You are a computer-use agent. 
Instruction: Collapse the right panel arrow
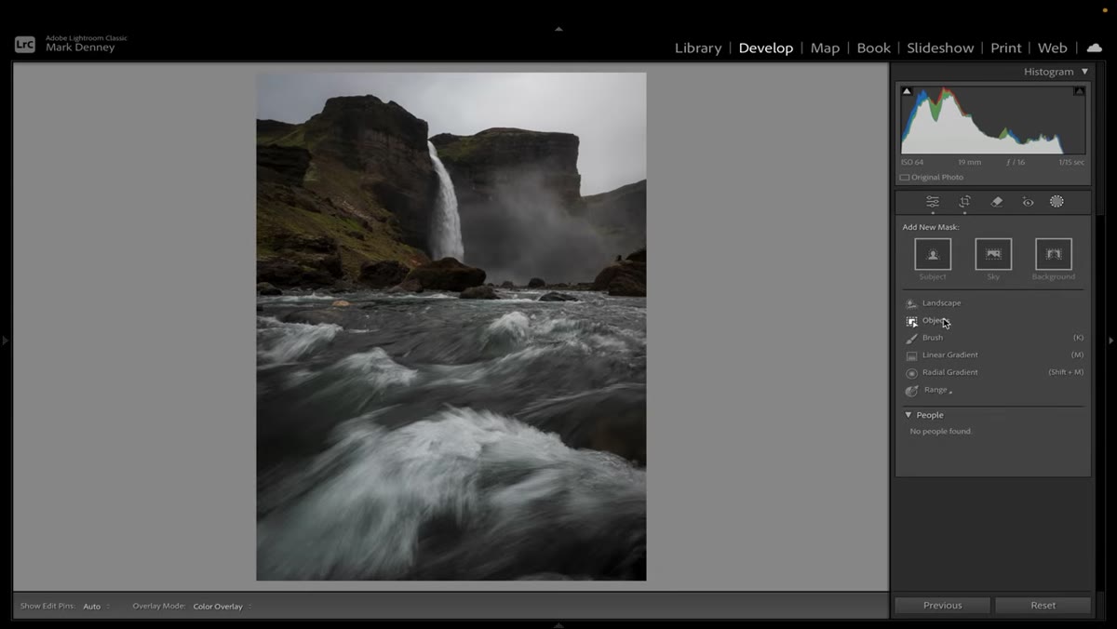1111,341
